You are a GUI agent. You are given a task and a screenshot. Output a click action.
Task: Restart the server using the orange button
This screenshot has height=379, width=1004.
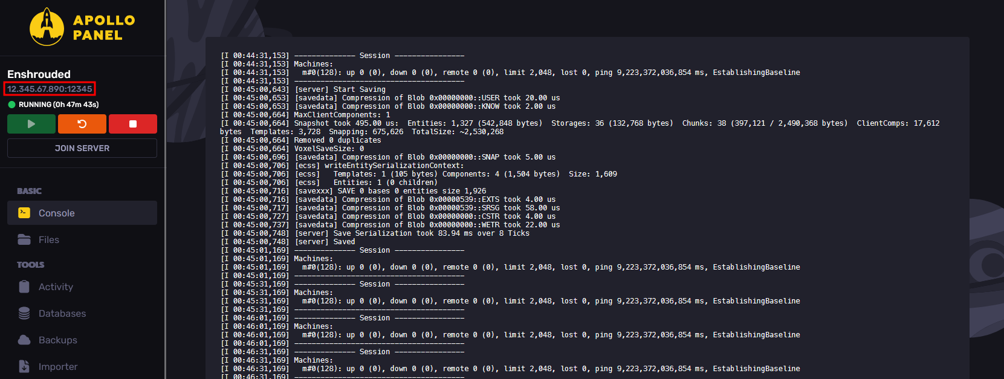(x=82, y=124)
